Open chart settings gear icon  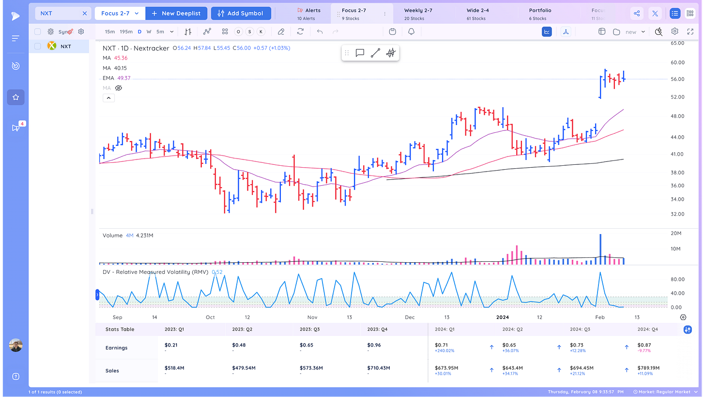674,32
